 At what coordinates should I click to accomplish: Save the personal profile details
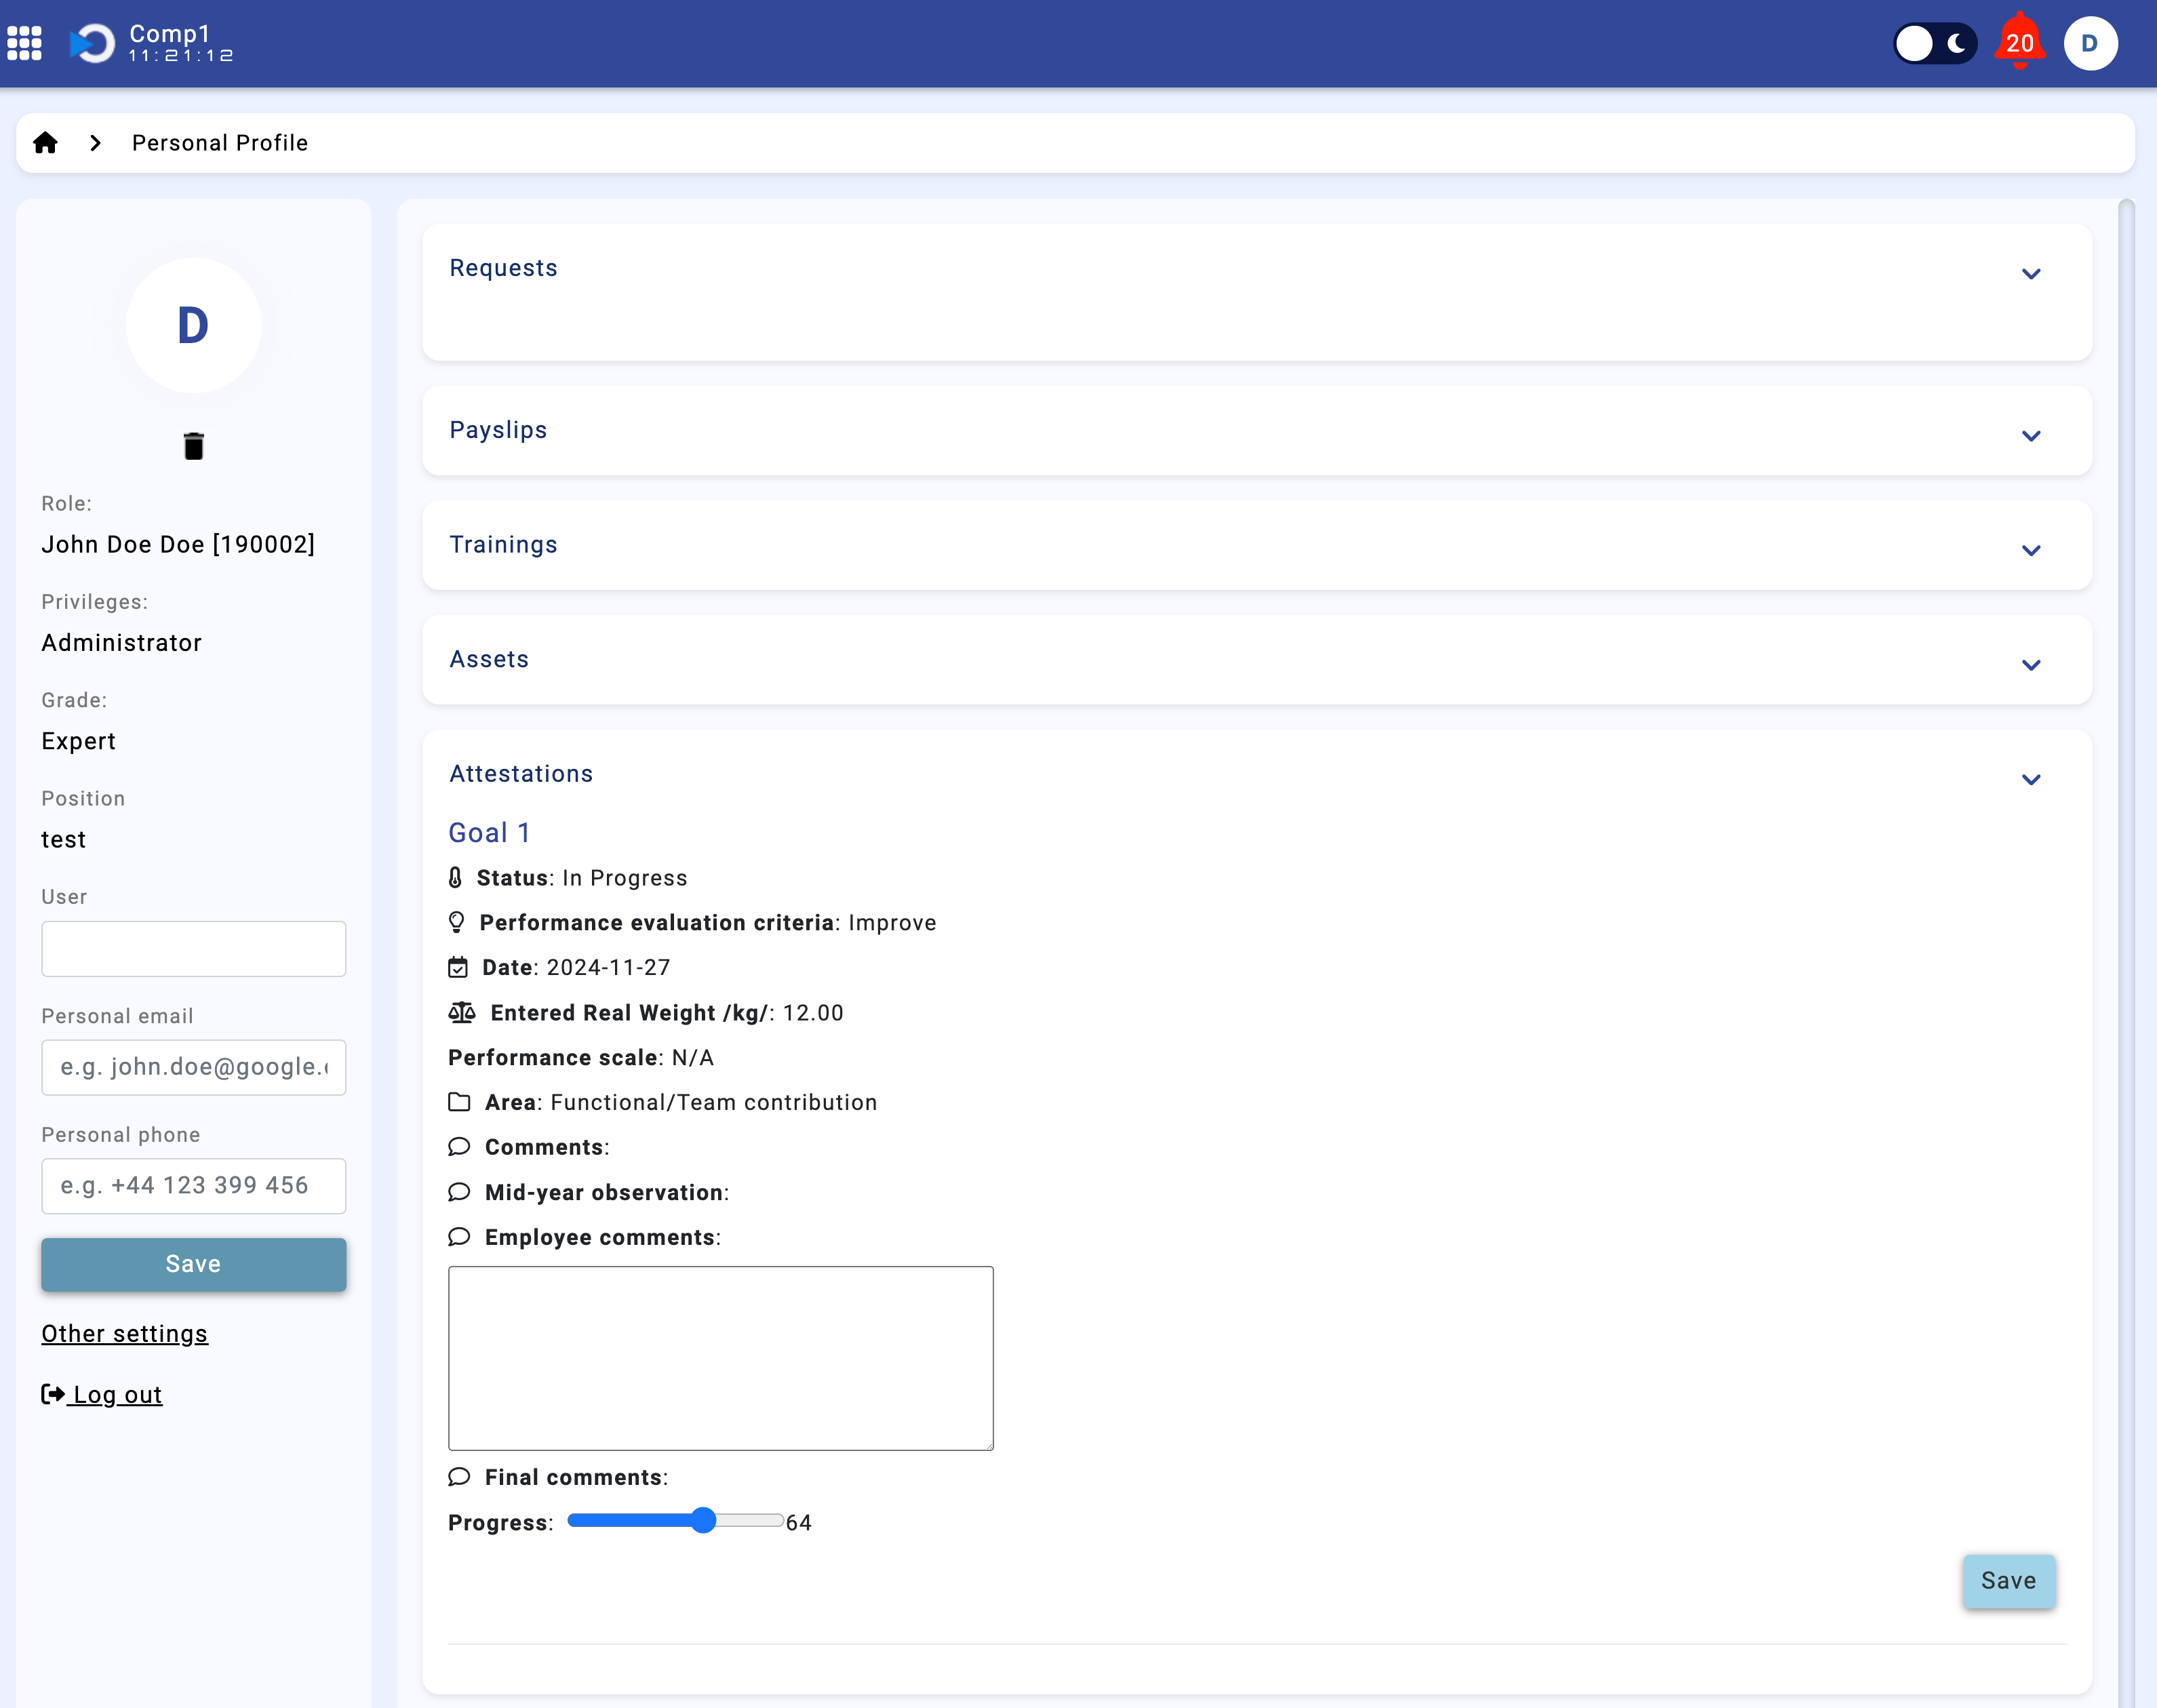(x=193, y=1264)
